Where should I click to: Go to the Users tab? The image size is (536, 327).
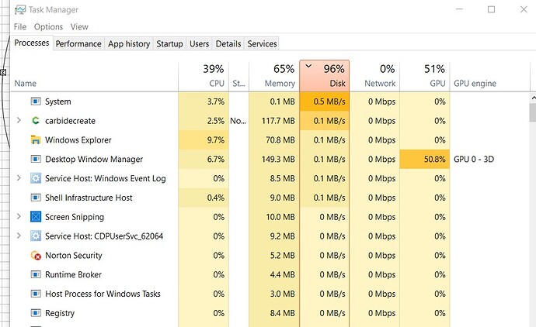click(199, 43)
